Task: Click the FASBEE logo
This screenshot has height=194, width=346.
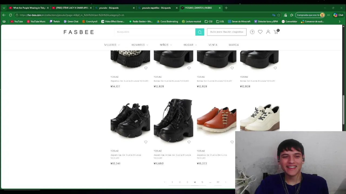Action: pos(79,32)
